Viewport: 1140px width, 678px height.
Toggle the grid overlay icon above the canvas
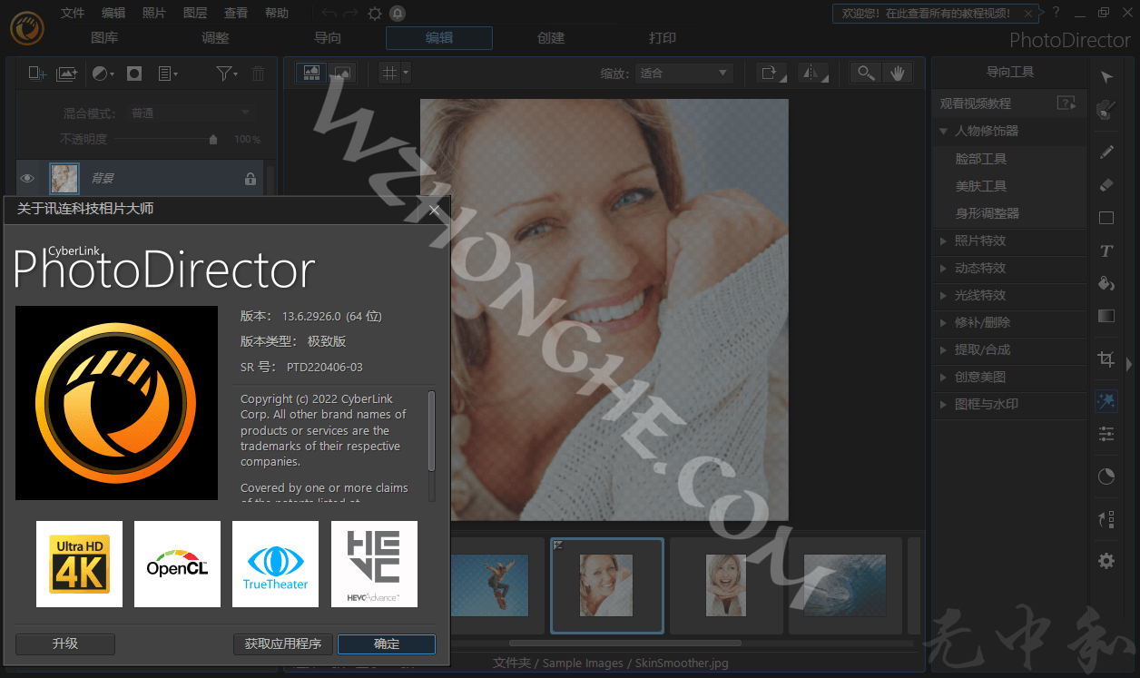tap(388, 72)
